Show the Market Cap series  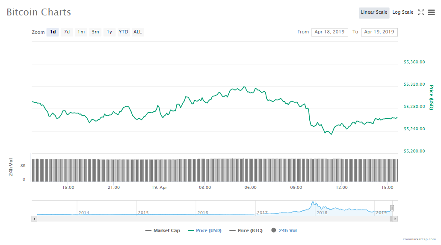pos(163,230)
